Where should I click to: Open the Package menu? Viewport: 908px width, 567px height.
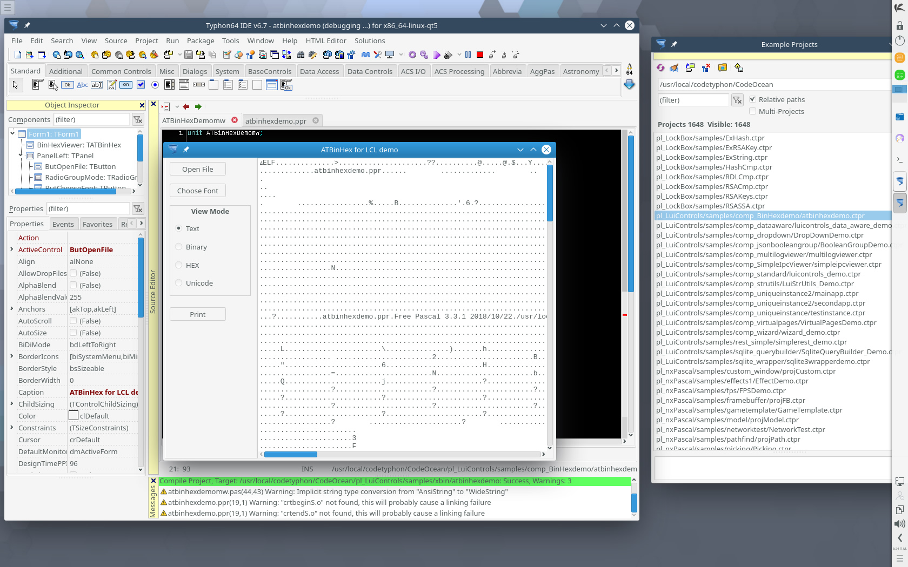click(201, 41)
